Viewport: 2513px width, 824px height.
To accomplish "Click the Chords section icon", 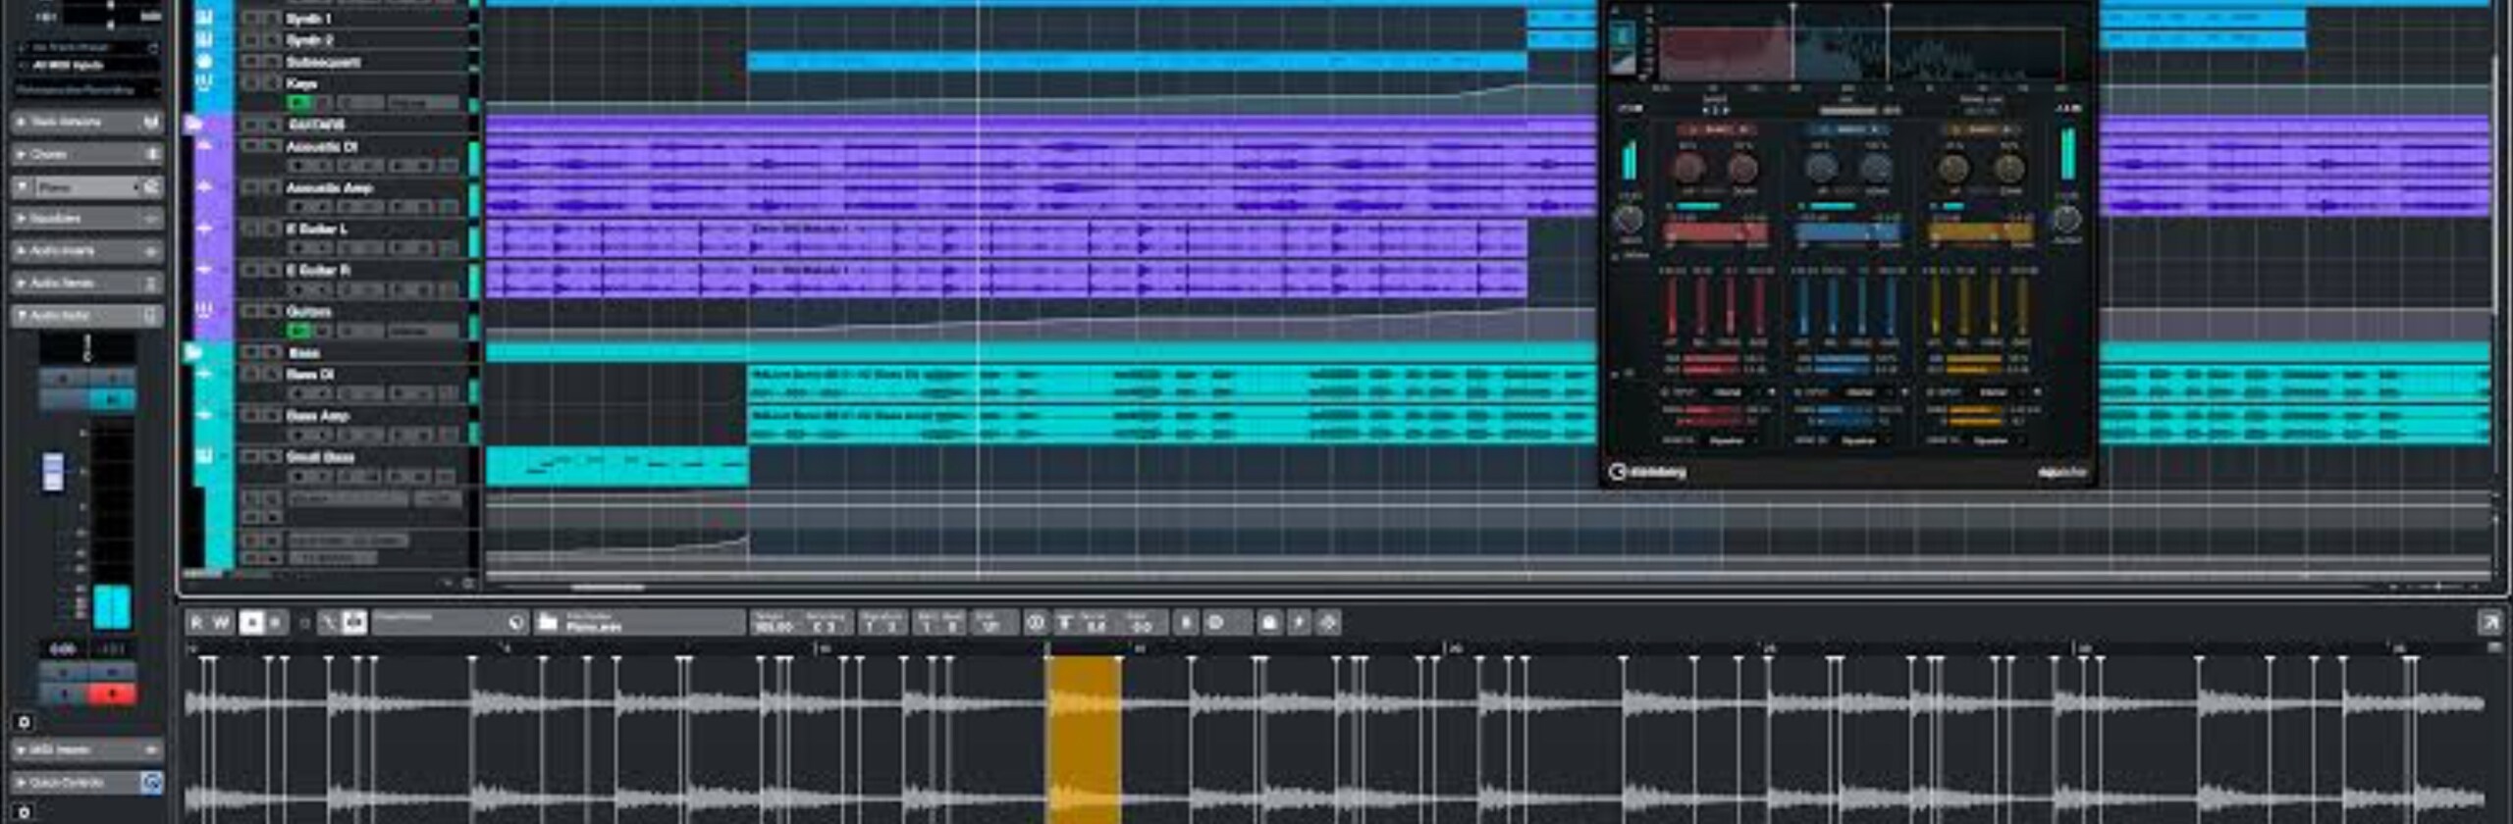I will pyautogui.click(x=151, y=154).
